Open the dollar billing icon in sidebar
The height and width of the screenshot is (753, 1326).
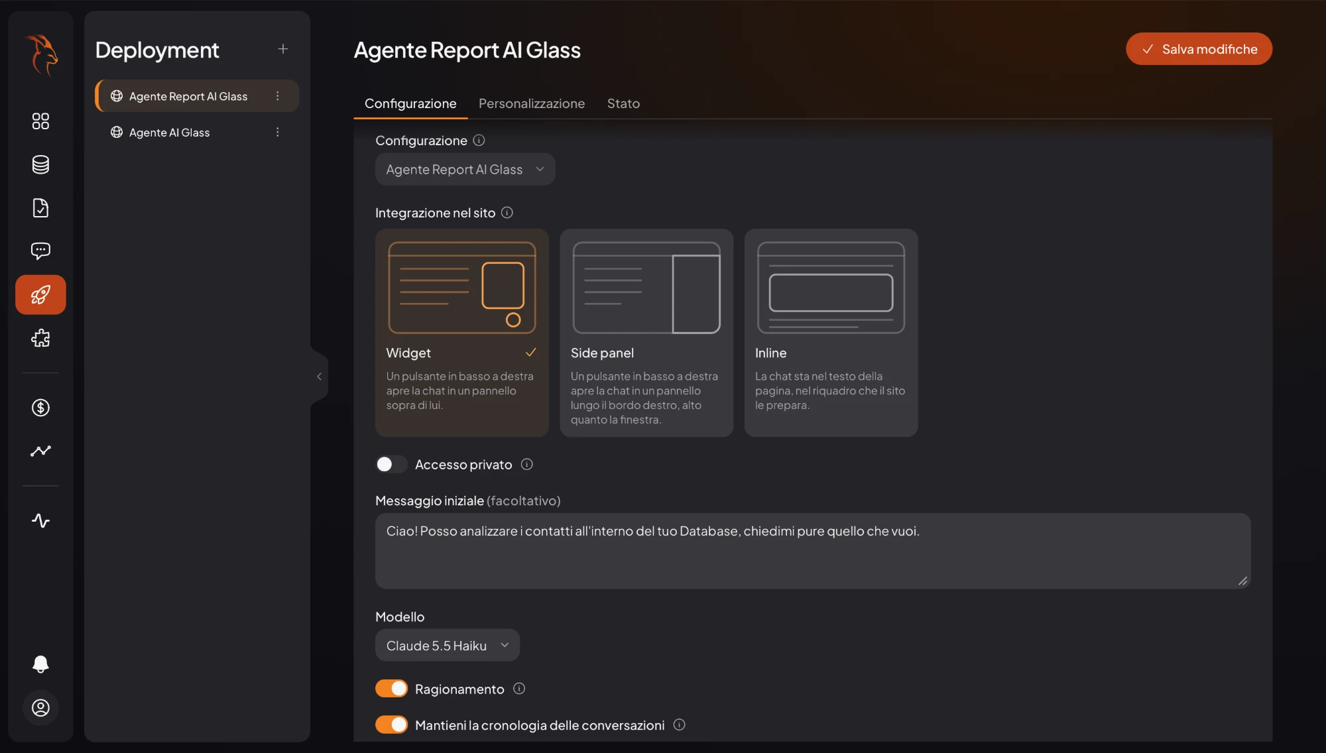pyautogui.click(x=40, y=408)
